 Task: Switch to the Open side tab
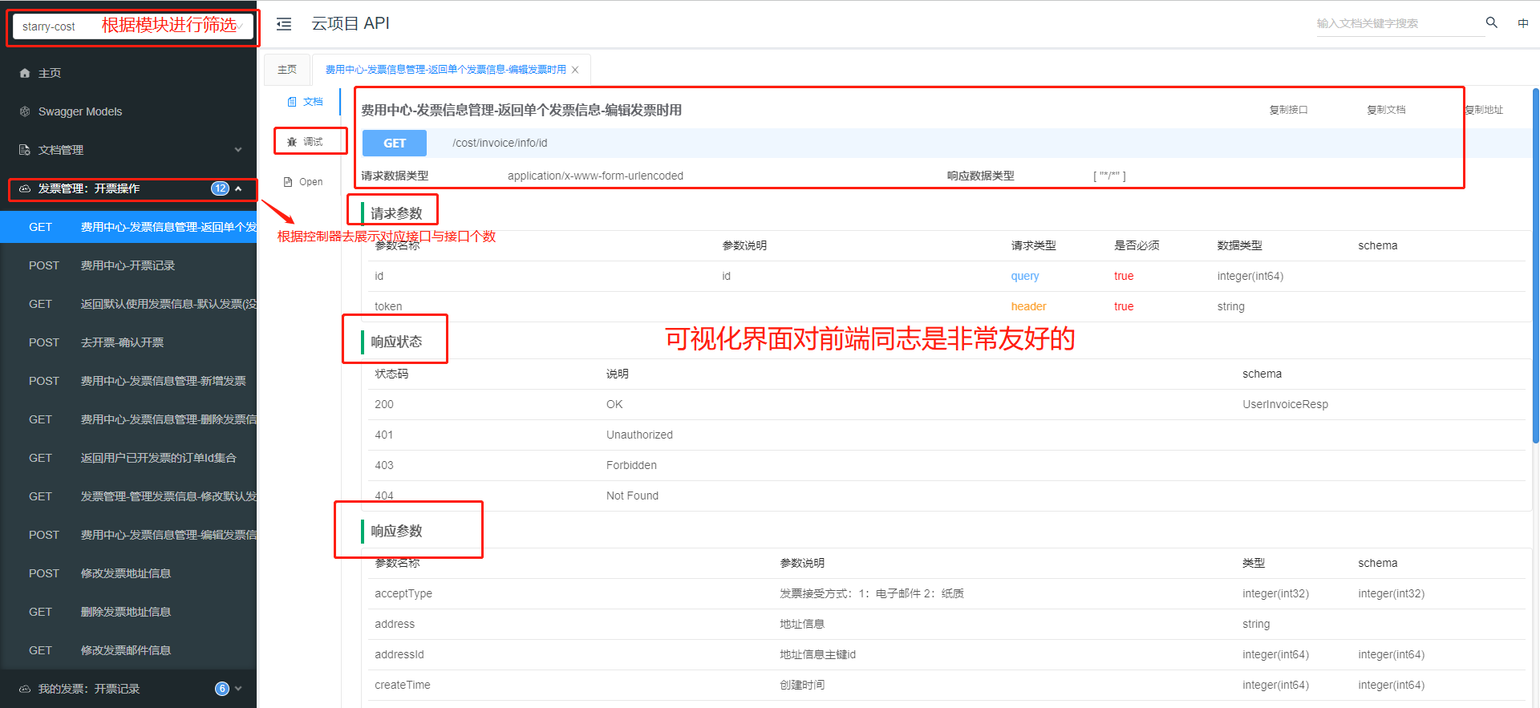coord(303,182)
